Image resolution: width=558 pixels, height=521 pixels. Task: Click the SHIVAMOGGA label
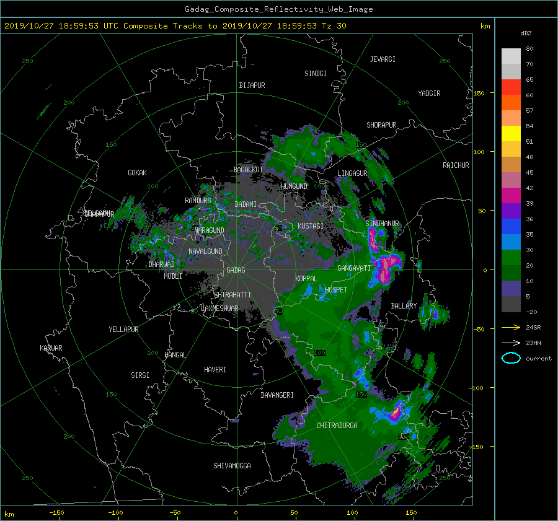pyautogui.click(x=232, y=466)
